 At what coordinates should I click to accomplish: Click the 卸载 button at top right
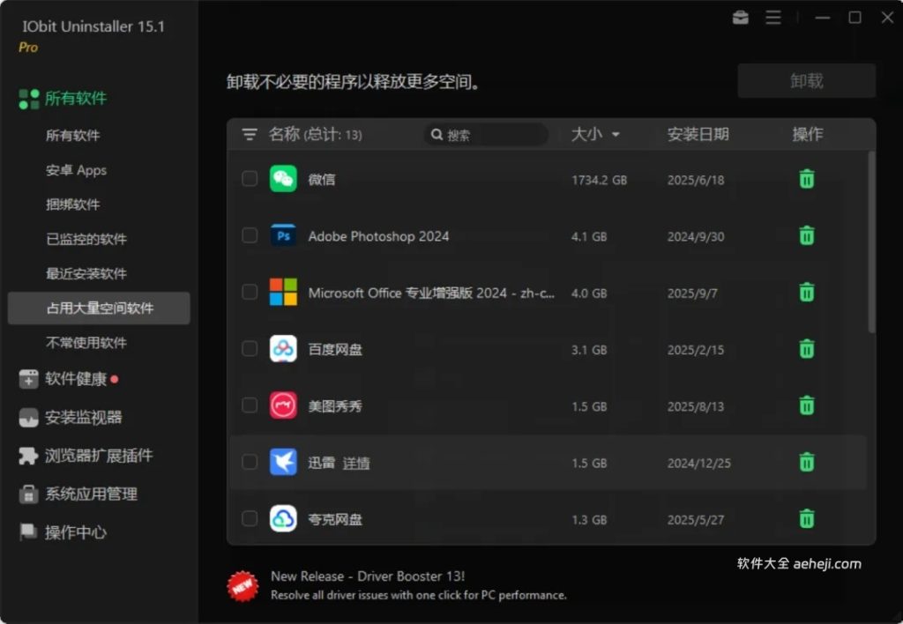click(x=808, y=80)
